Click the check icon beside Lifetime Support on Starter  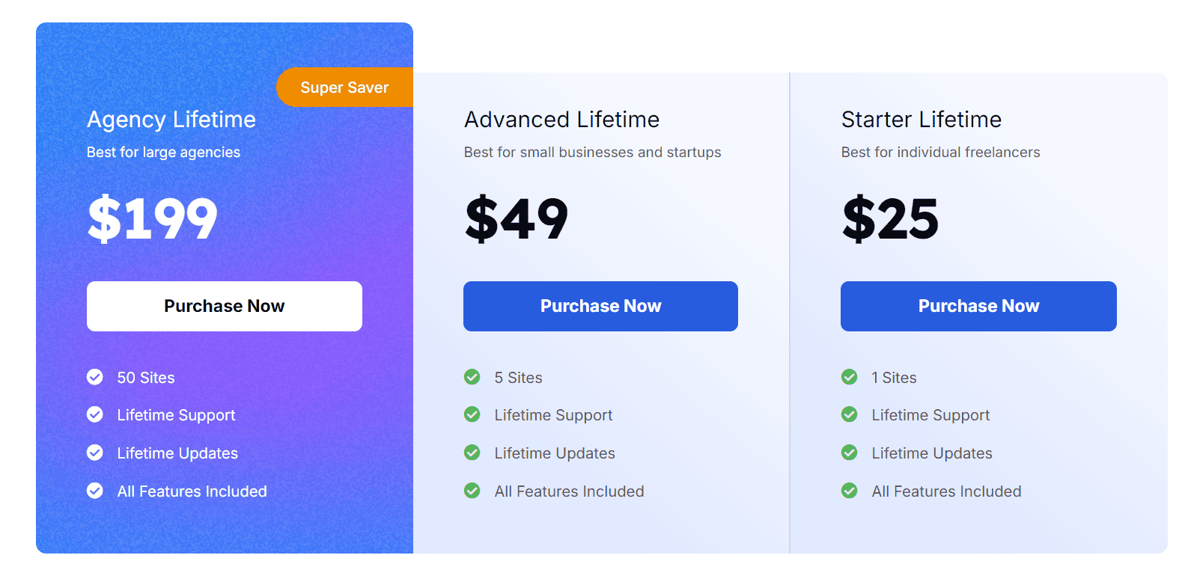(850, 414)
